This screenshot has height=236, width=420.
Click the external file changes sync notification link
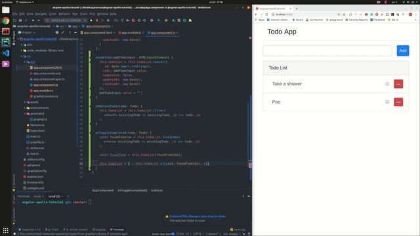point(198,216)
